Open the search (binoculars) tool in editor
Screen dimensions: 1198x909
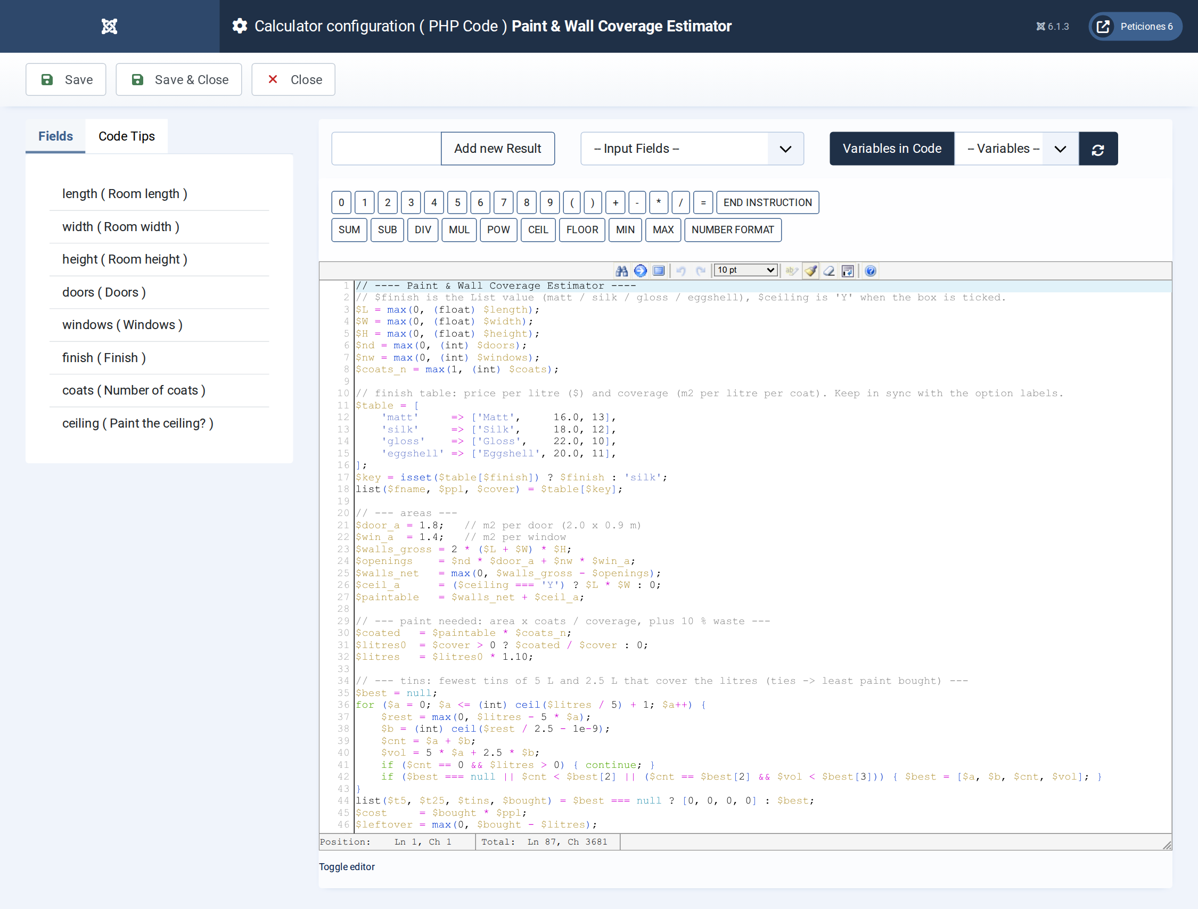pyautogui.click(x=622, y=271)
